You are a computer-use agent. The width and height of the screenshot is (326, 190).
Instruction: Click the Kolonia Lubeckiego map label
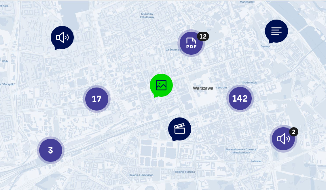(141, 175)
